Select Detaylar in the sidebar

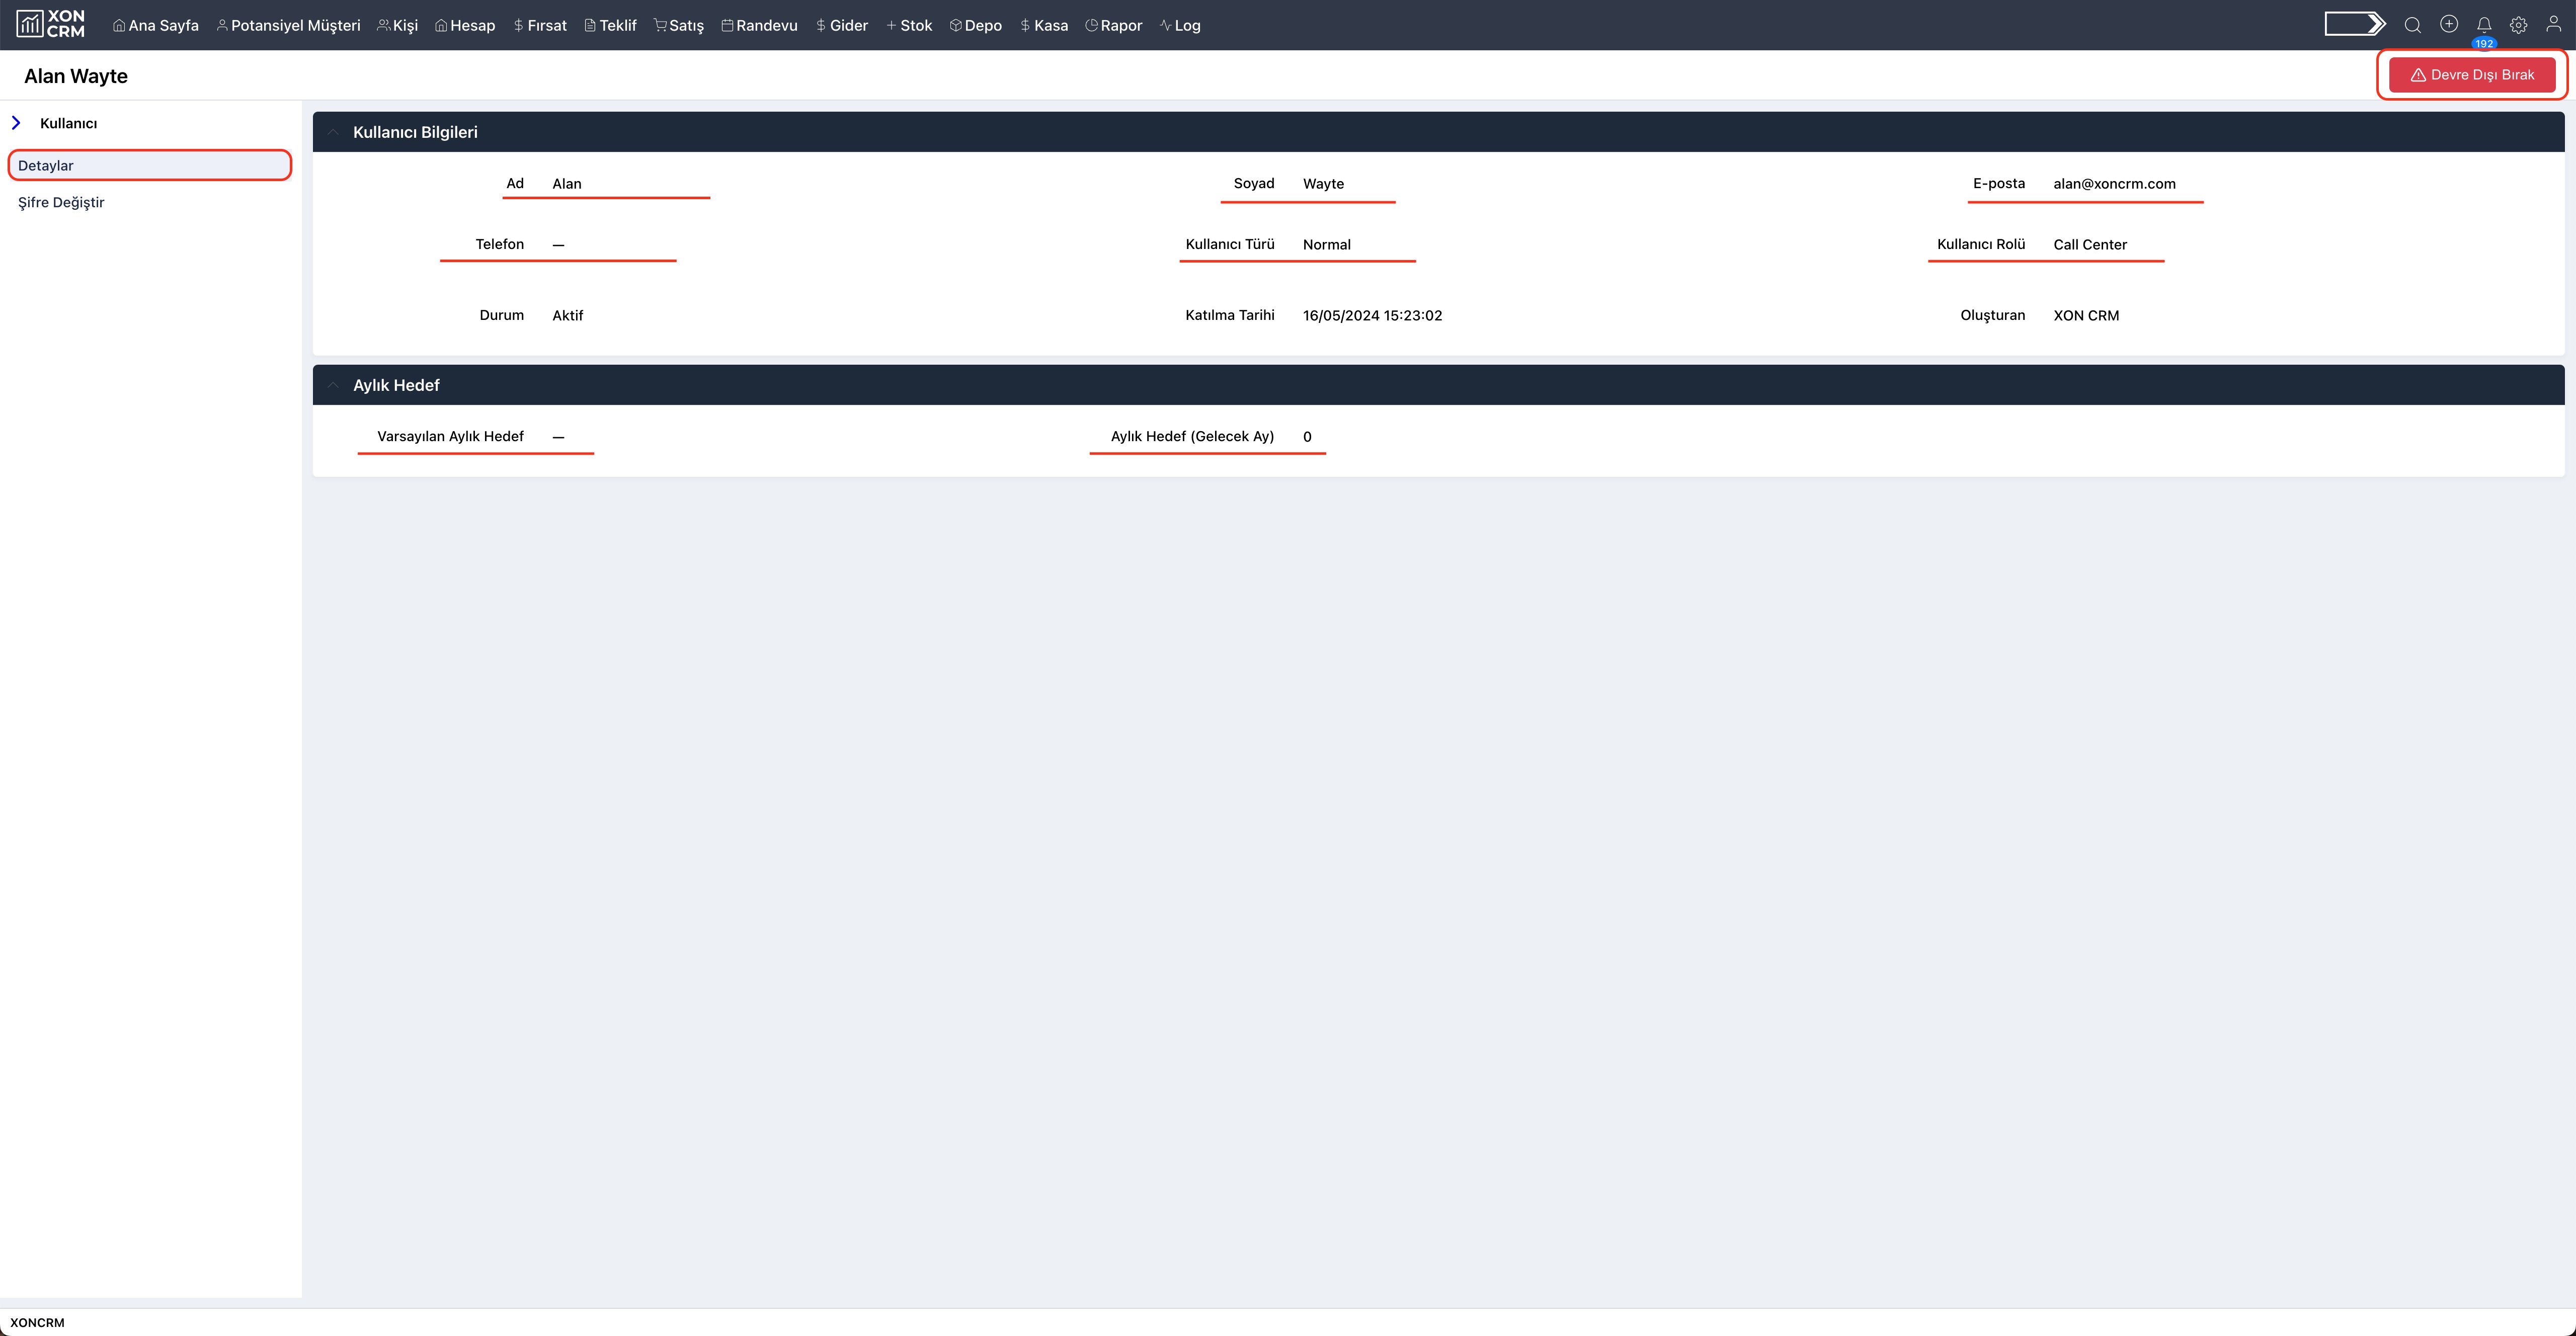coord(150,165)
